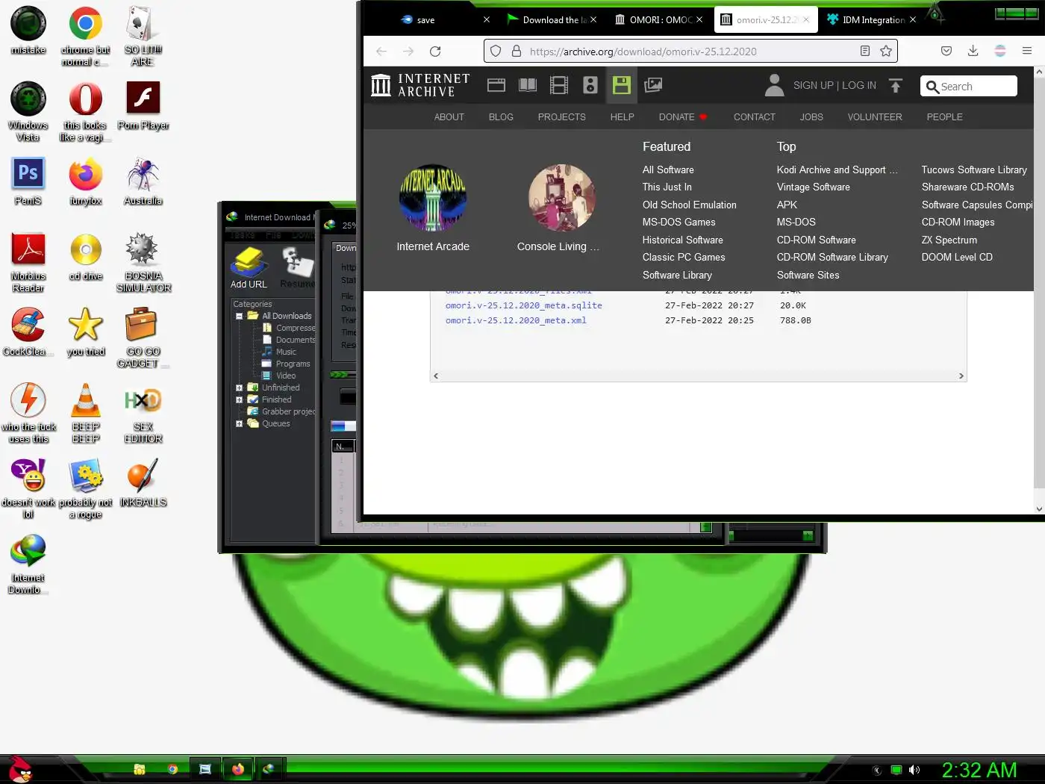Open the 'cd drive' desktop icon
This screenshot has height=784, width=1045.
[x=86, y=256]
